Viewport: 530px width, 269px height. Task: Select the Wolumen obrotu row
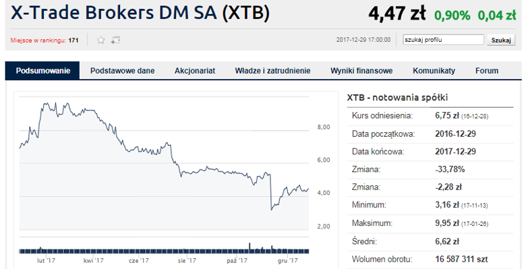[x=430, y=259]
